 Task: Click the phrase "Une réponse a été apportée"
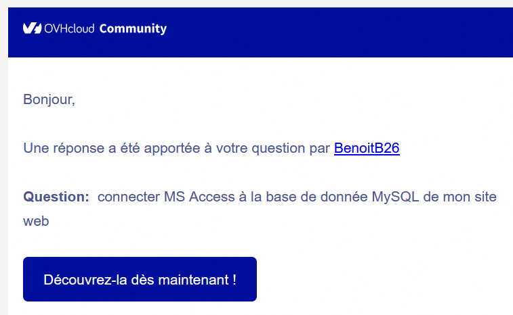point(96,149)
